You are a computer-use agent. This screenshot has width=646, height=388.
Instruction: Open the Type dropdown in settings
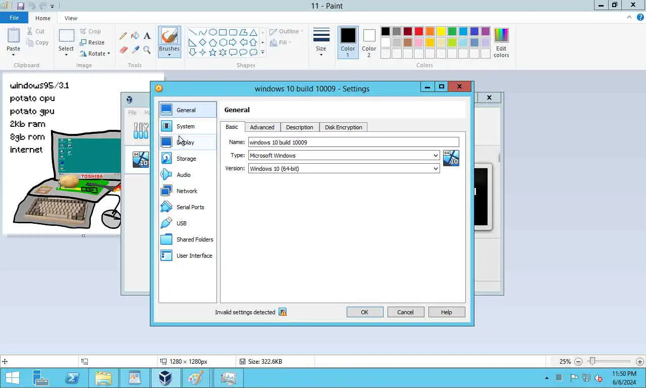[344, 156]
